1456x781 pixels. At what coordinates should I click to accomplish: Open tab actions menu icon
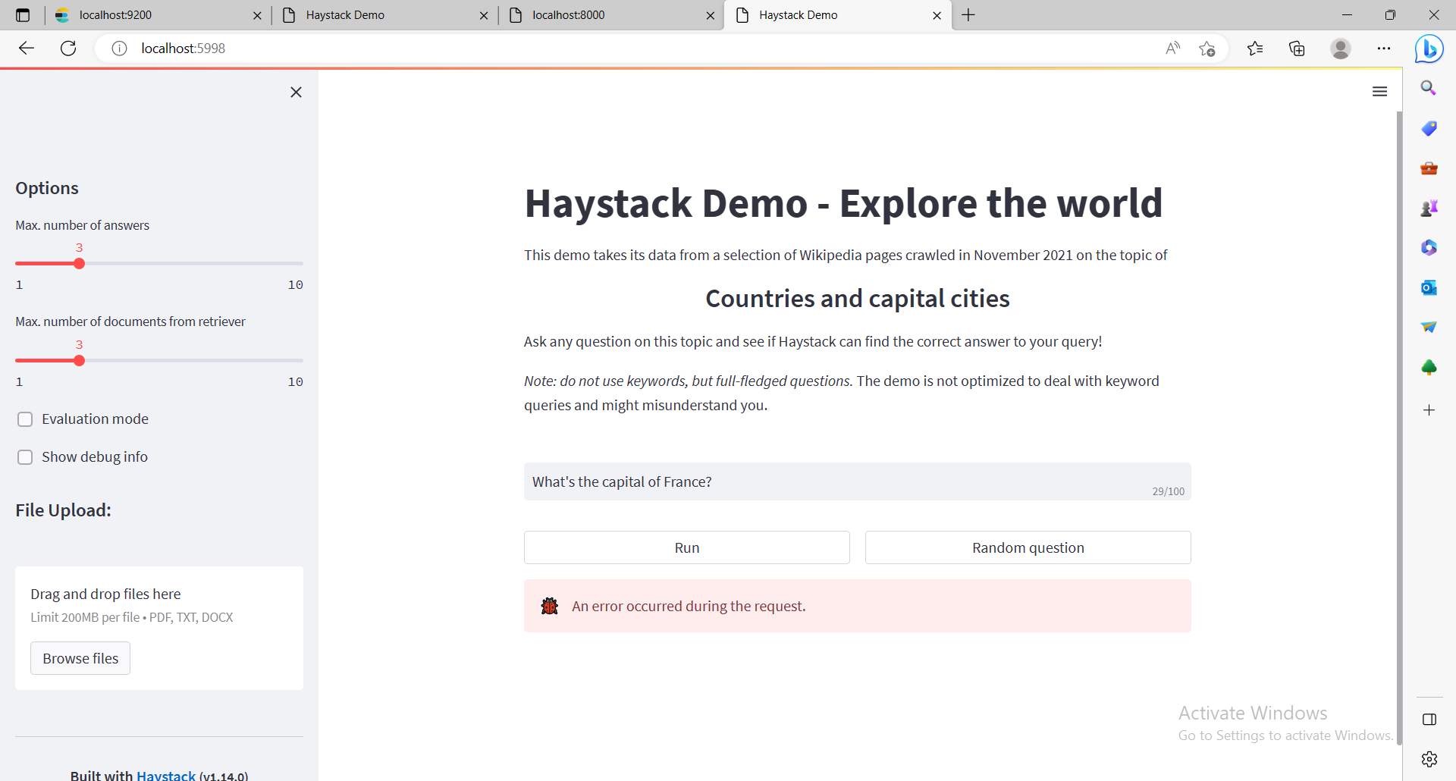click(23, 15)
